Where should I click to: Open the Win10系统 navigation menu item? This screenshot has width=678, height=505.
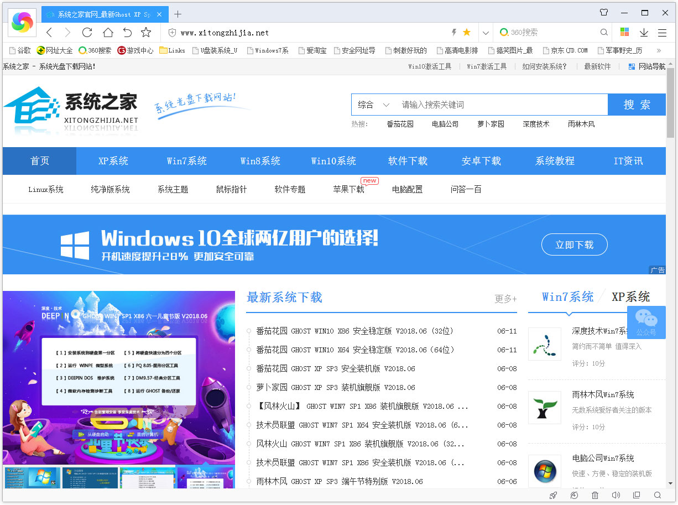pyautogui.click(x=334, y=160)
